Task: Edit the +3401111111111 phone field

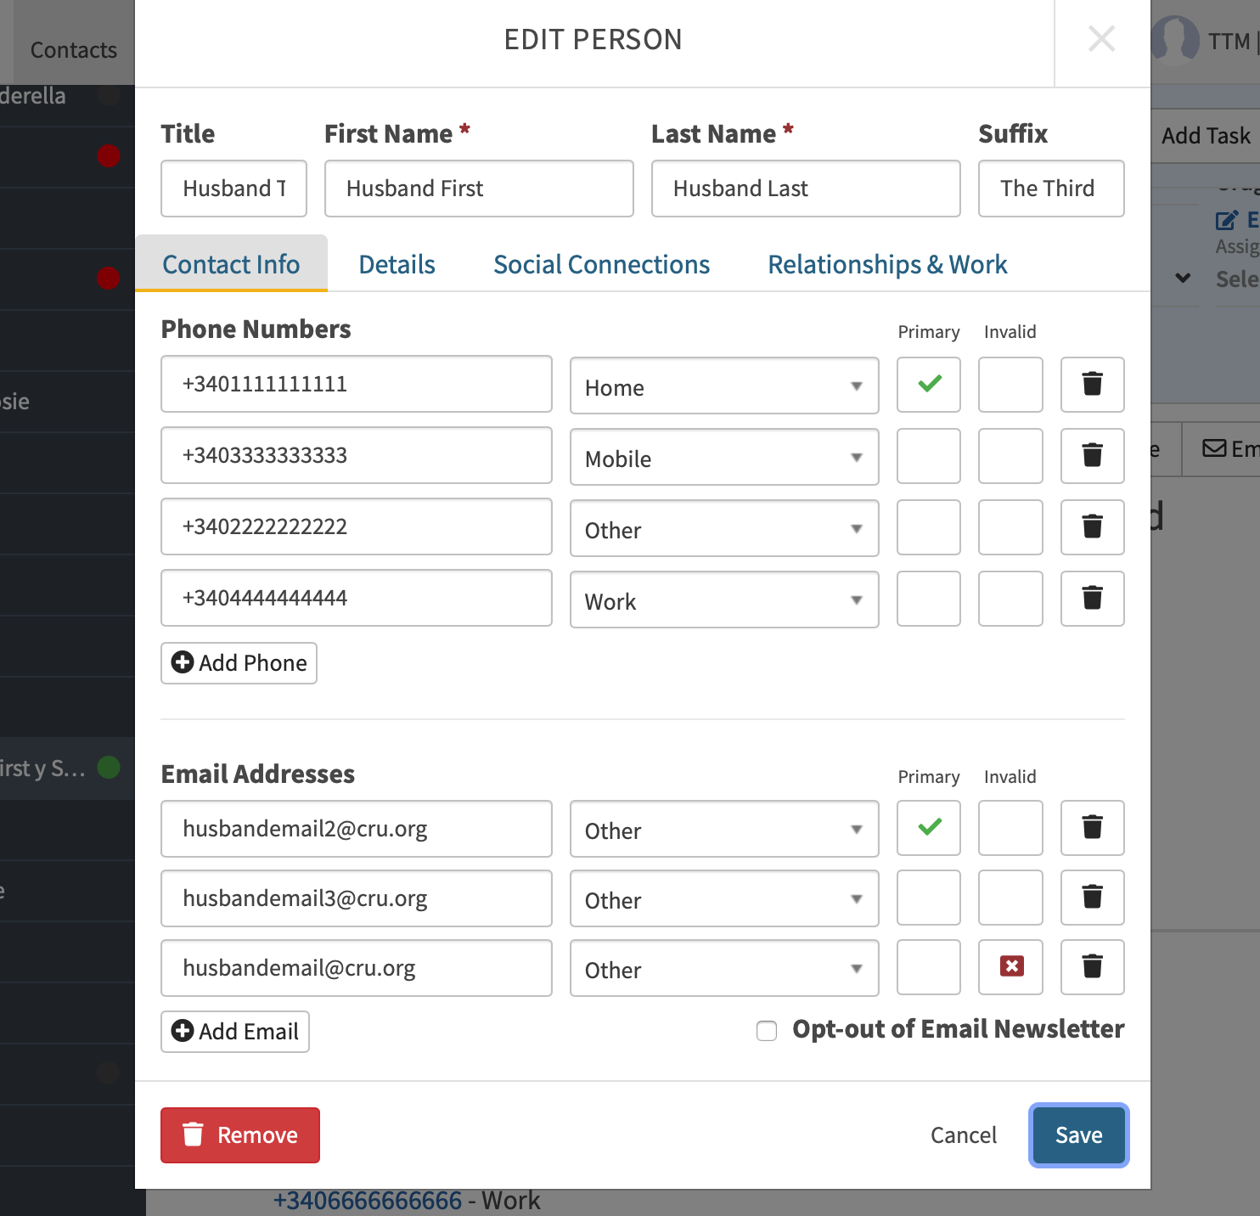Action: coord(357,384)
